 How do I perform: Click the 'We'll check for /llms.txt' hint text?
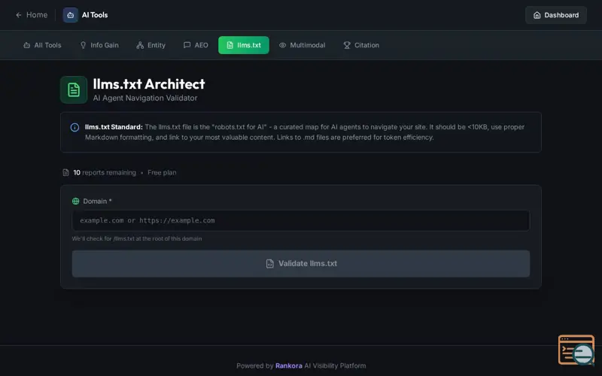point(137,238)
